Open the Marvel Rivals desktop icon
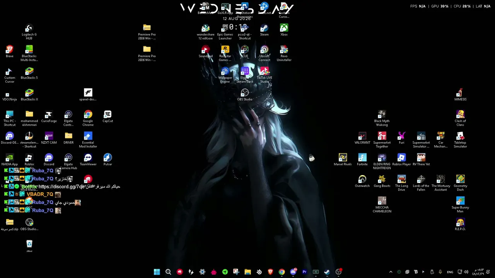This screenshot has height=278, width=495. point(343,159)
